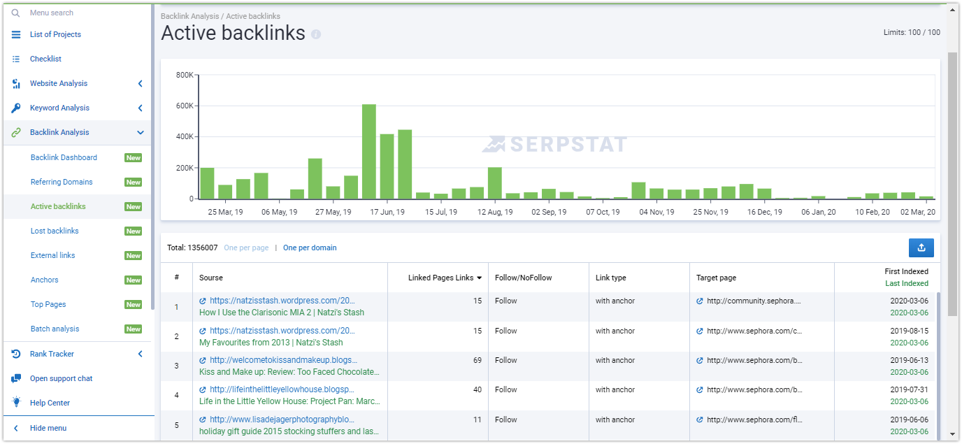The width and height of the screenshot is (962, 444).
Task: Open target page icon for sephora.com/fl... link
Action: 700,420
